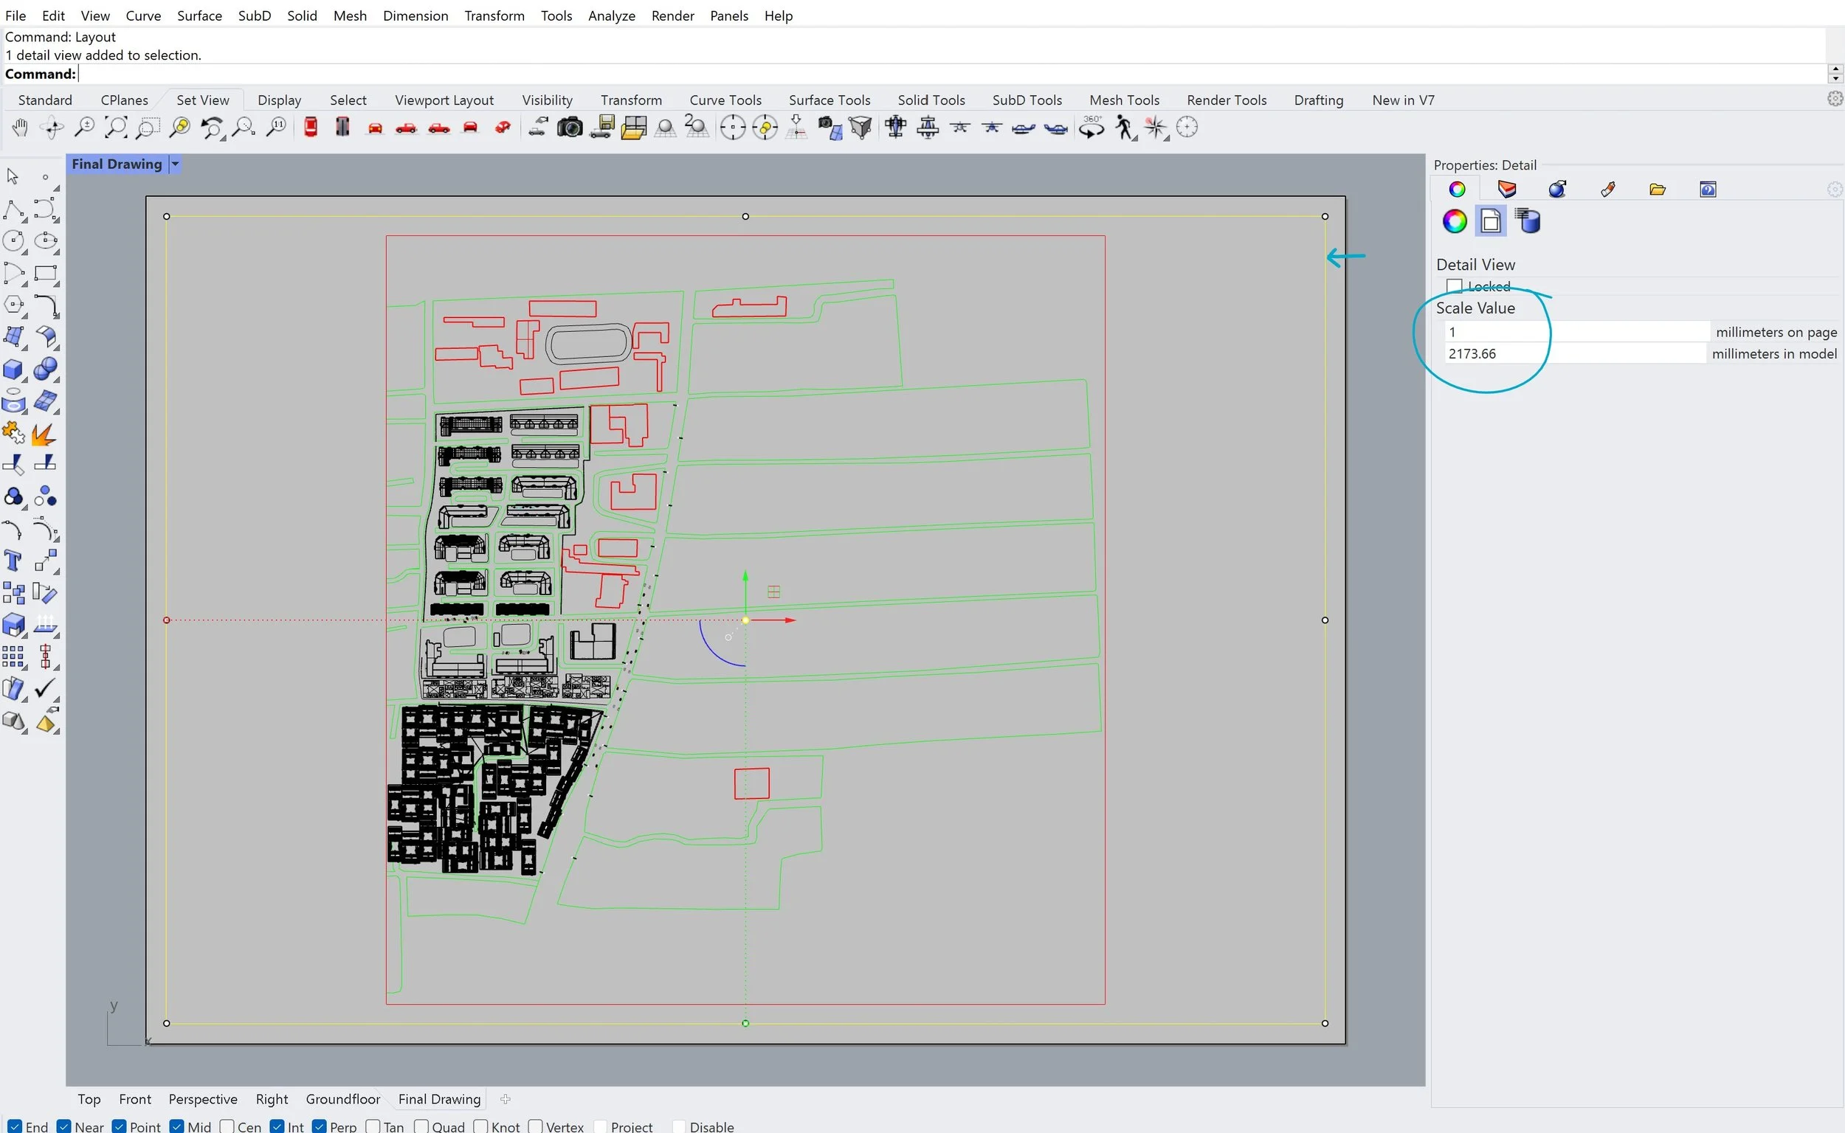Enable the Cen object snap checkbox
This screenshot has width=1845, height=1133.
point(227,1126)
